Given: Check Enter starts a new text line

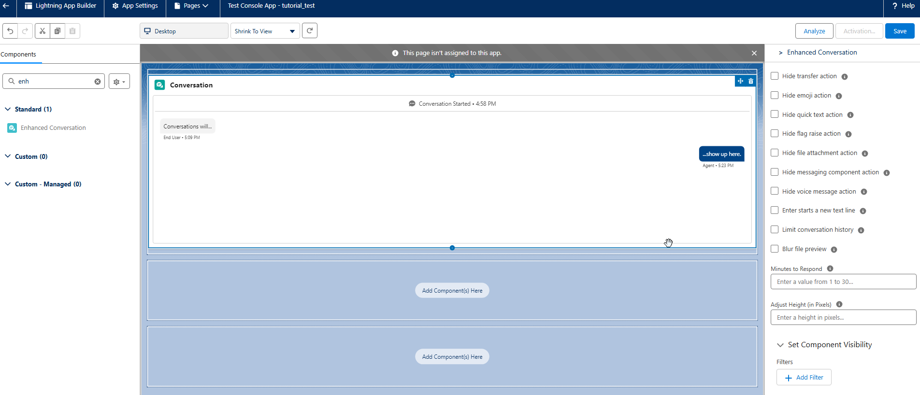Looking at the screenshot, I should [x=775, y=210].
